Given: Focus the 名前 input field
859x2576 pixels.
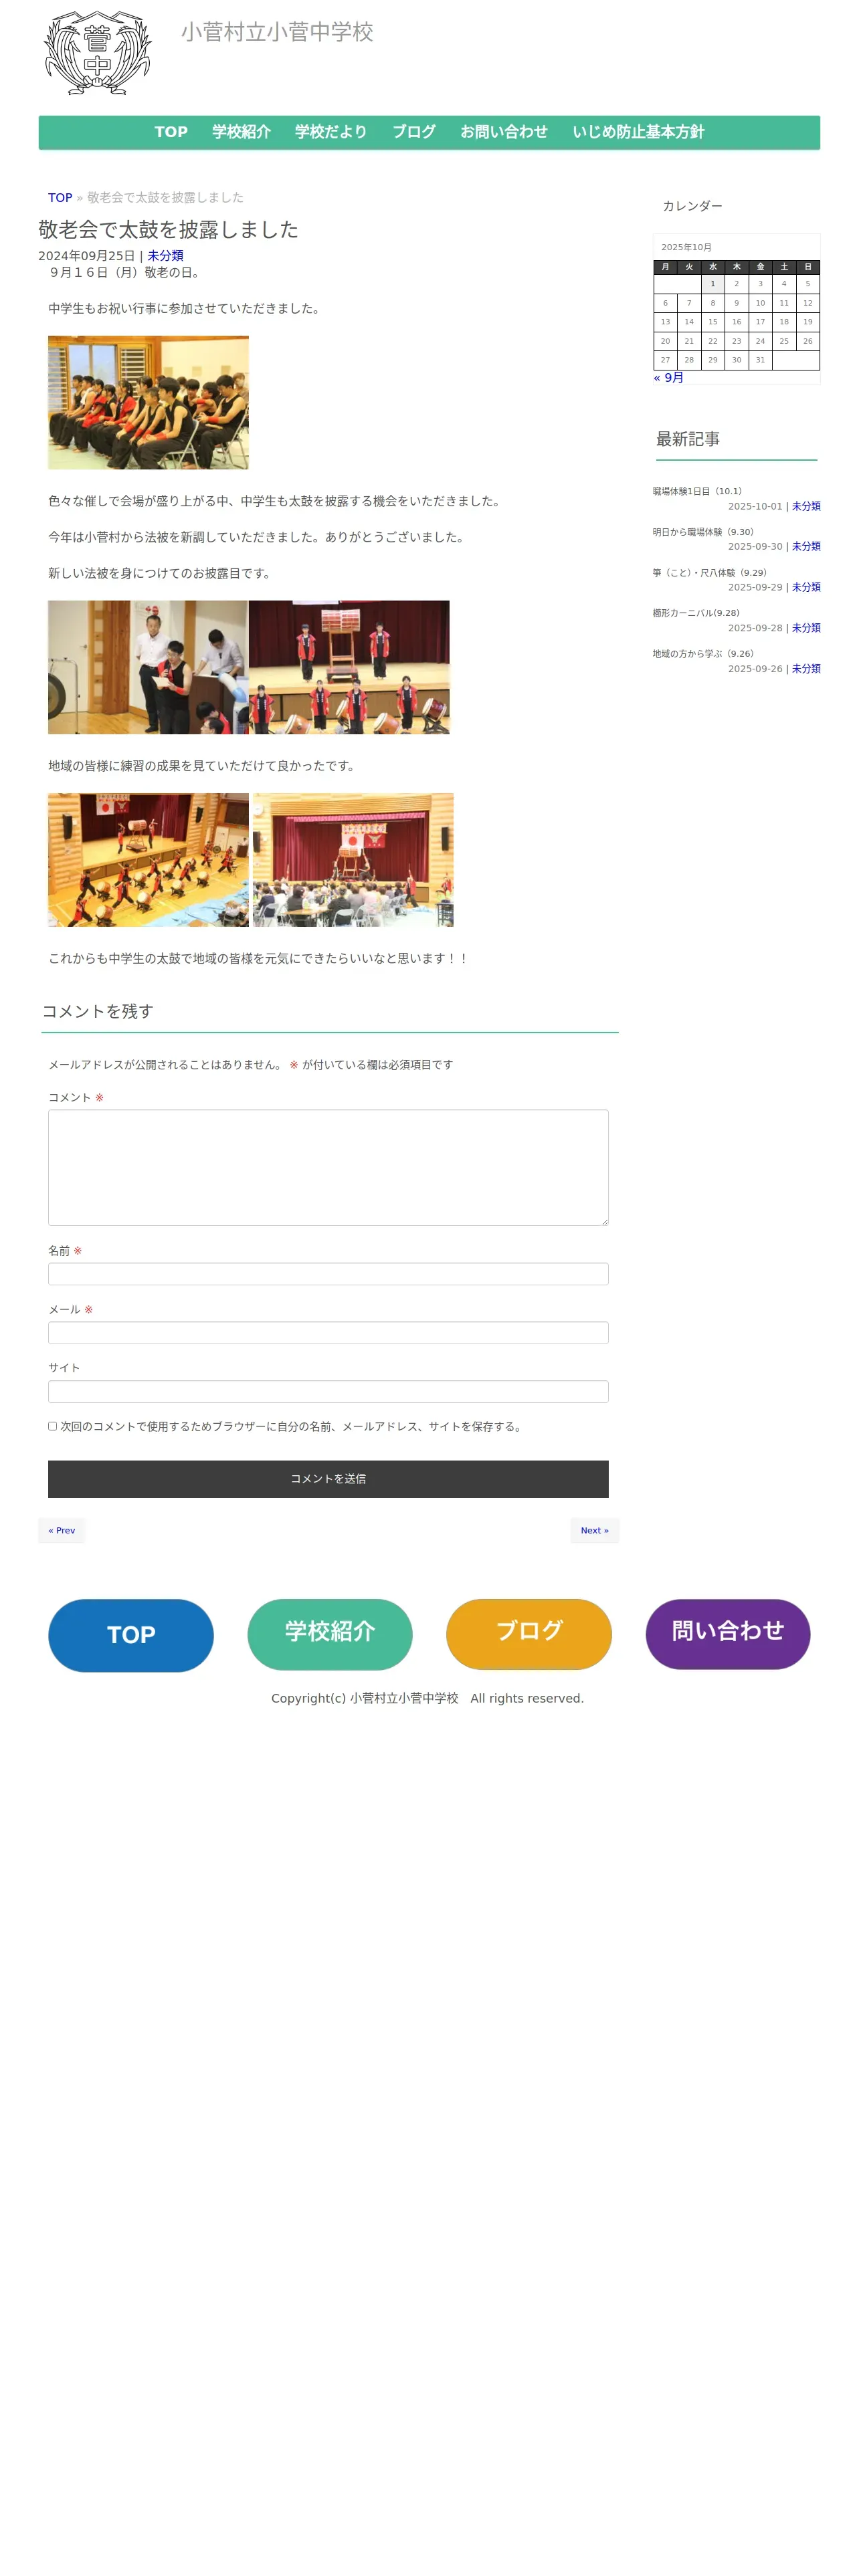Looking at the screenshot, I should click(328, 1274).
